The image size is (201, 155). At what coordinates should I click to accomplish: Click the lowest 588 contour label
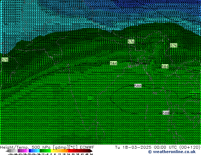click(166, 113)
